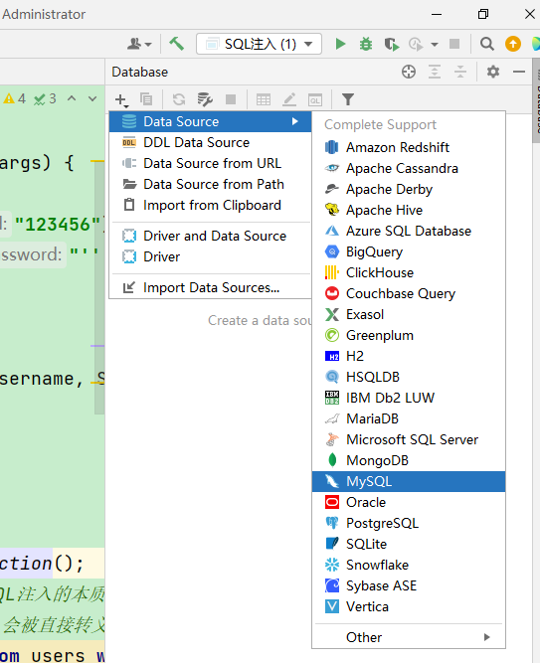Choose DDL Data Source menu entry
Screen dimensions: 540x663
click(210, 142)
